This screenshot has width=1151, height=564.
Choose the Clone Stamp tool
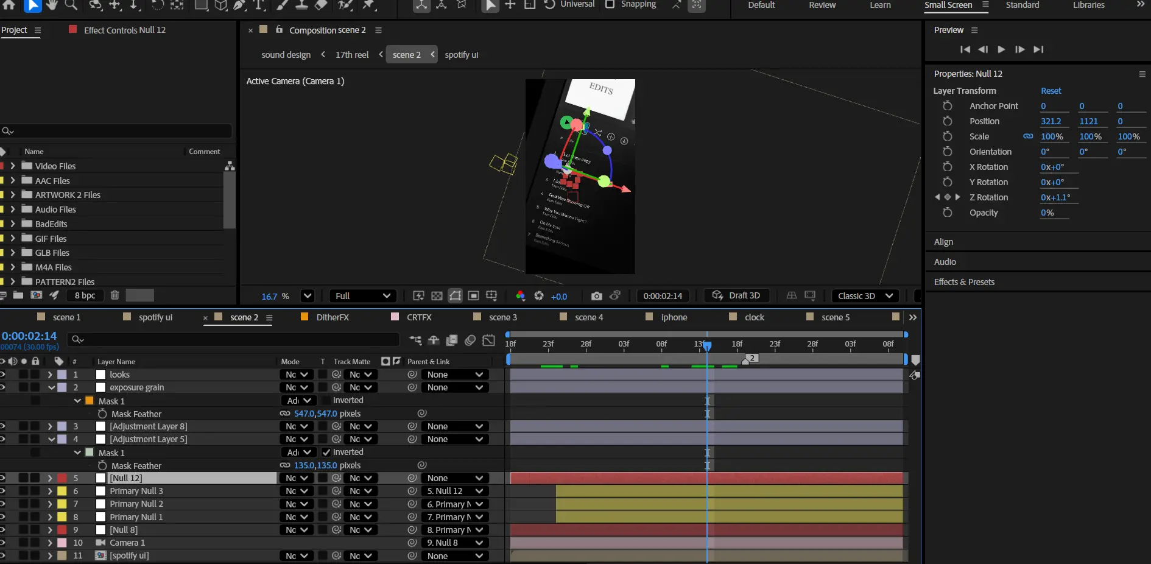click(301, 5)
